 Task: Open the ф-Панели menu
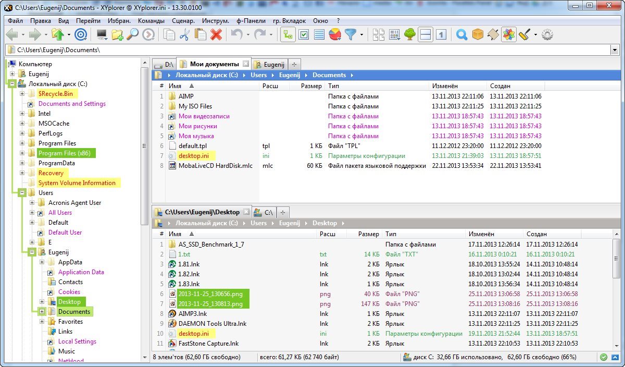click(251, 21)
